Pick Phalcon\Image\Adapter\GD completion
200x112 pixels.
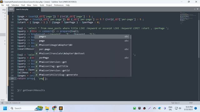pos(82,45)
